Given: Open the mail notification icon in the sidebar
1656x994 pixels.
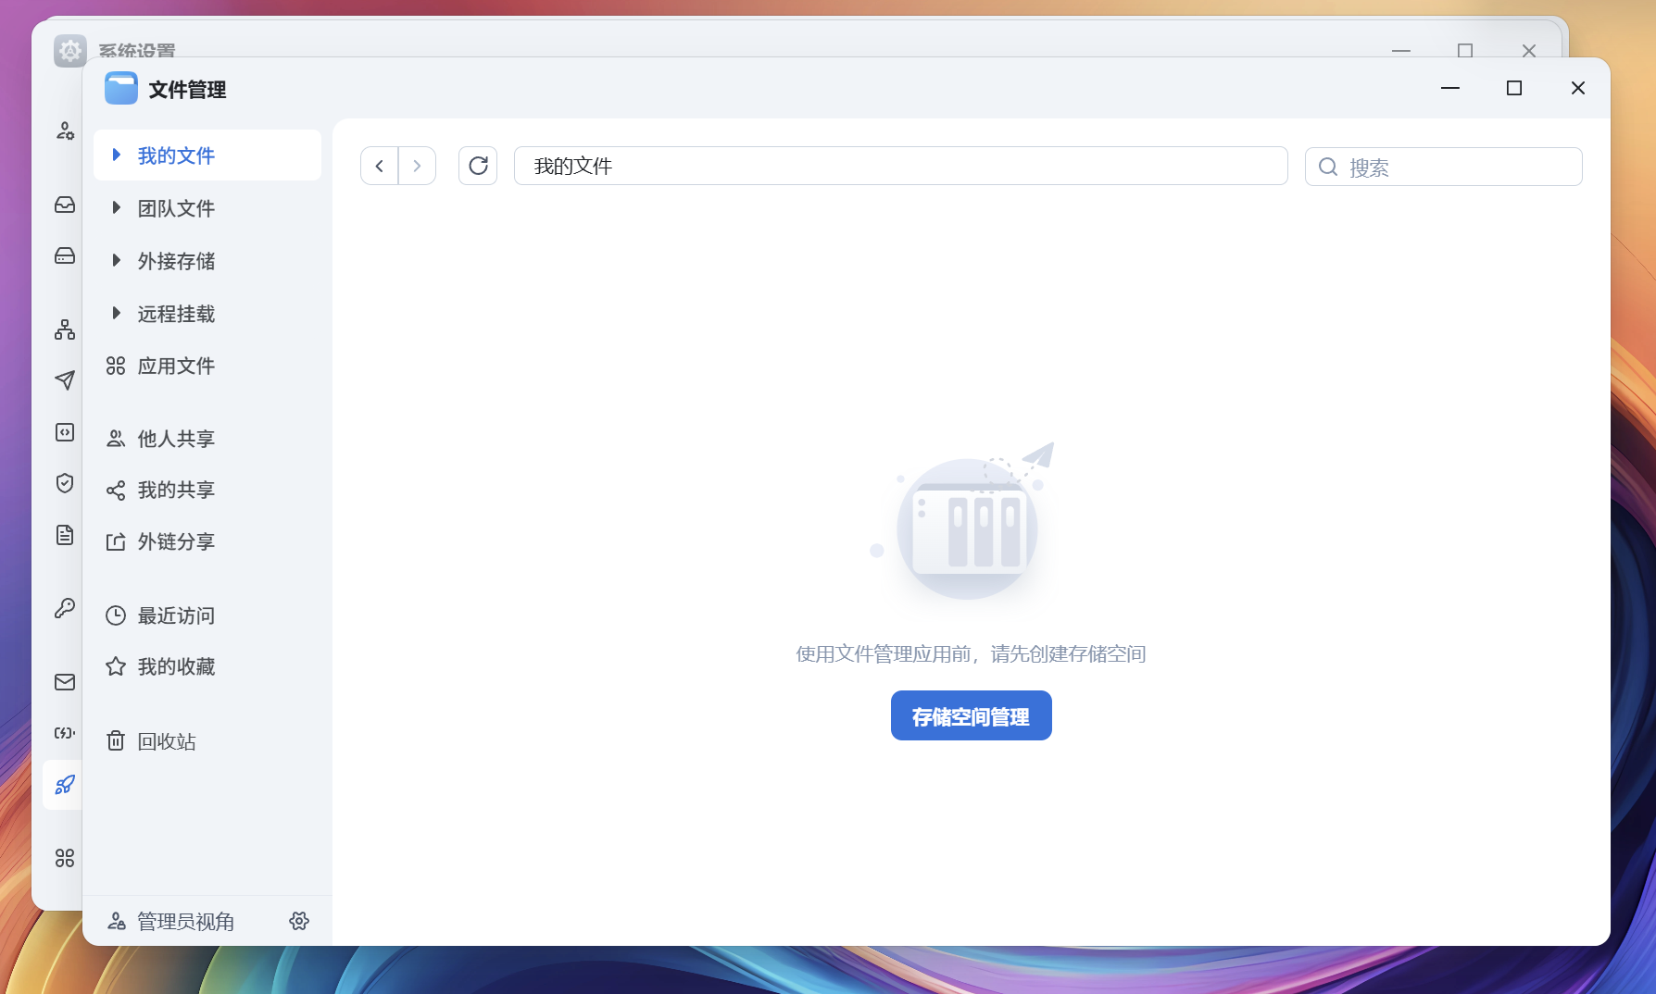Looking at the screenshot, I should tap(64, 682).
